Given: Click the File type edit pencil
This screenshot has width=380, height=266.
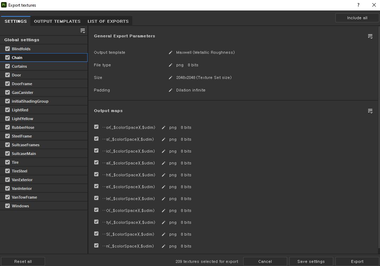Looking at the screenshot, I should pyautogui.click(x=171, y=65).
